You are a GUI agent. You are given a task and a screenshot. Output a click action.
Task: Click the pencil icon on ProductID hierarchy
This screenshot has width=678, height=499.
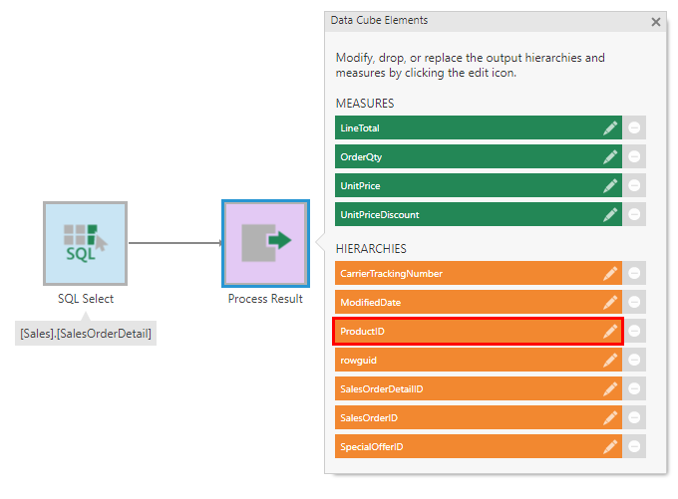click(x=610, y=332)
